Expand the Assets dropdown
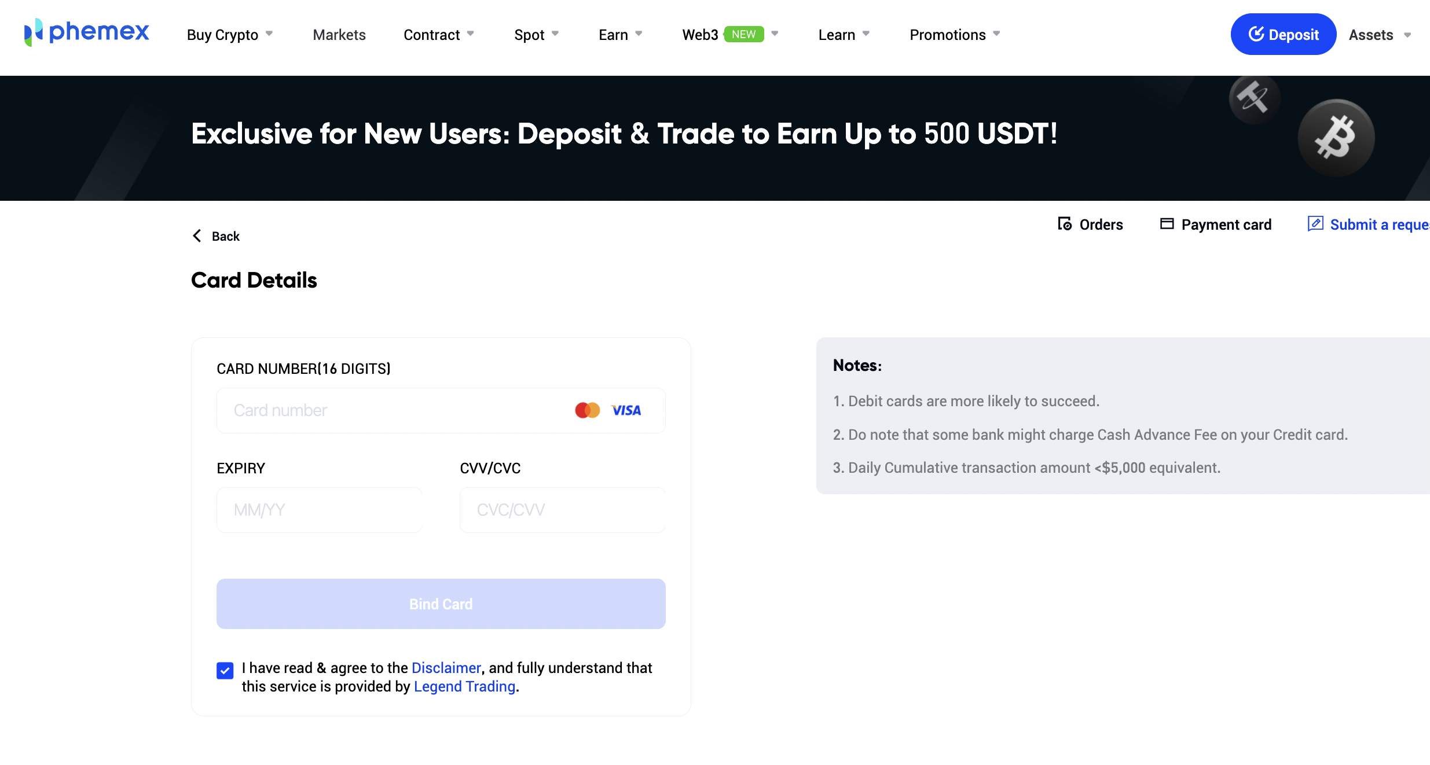The height and width of the screenshot is (765, 1430). [x=1380, y=35]
